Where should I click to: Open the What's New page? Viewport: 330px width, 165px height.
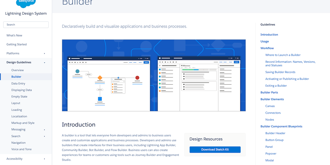(14, 35)
